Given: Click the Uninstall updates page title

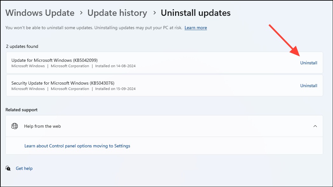Looking at the screenshot, I should 196,13.
